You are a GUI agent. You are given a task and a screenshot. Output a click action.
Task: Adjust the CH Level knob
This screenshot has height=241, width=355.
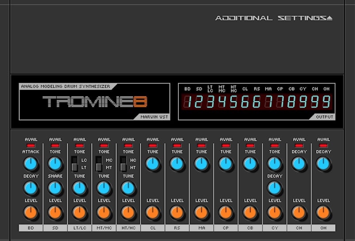click(x=299, y=213)
